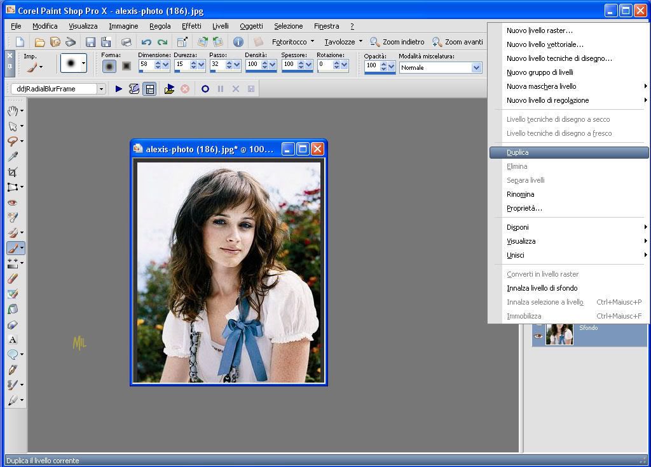Screen dimensions: 651x467
Task: Open the Immagine menu
Action: click(x=123, y=26)
